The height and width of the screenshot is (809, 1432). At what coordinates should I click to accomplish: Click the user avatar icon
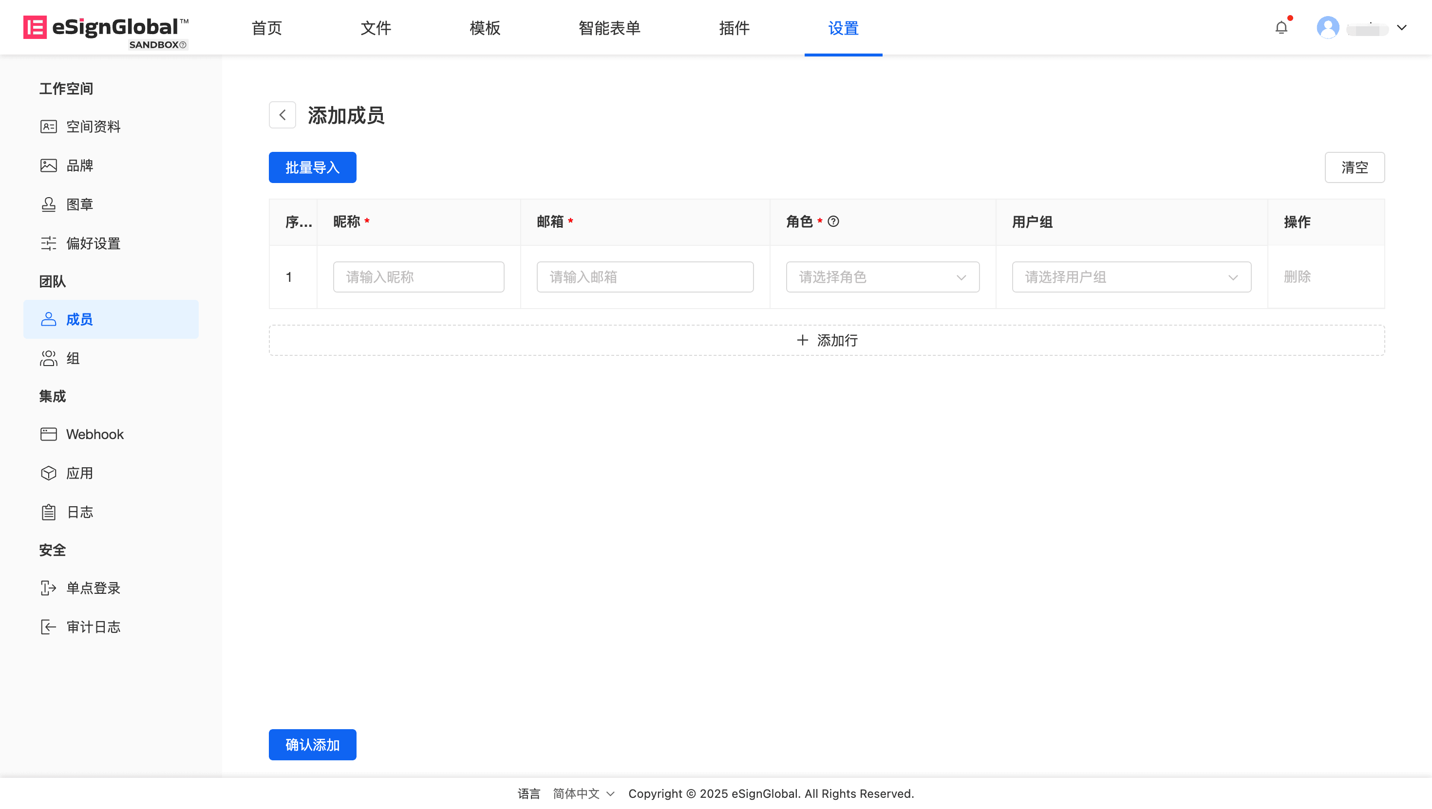coord(1327,27)
